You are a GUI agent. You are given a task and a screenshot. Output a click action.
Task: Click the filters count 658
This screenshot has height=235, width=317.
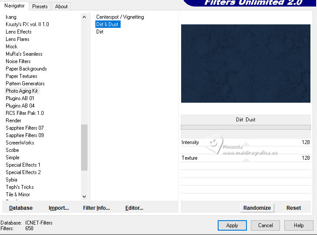click(x=29, y=228)
